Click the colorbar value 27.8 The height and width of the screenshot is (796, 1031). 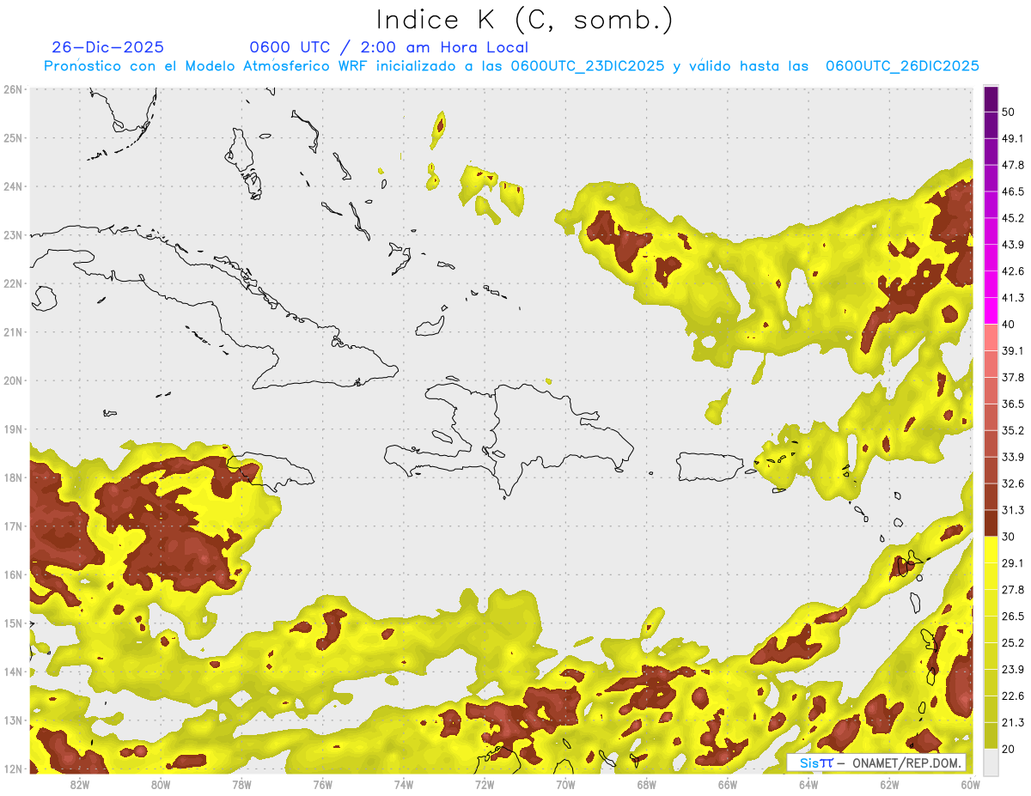pyautogui.click(x=1013, y=590)
